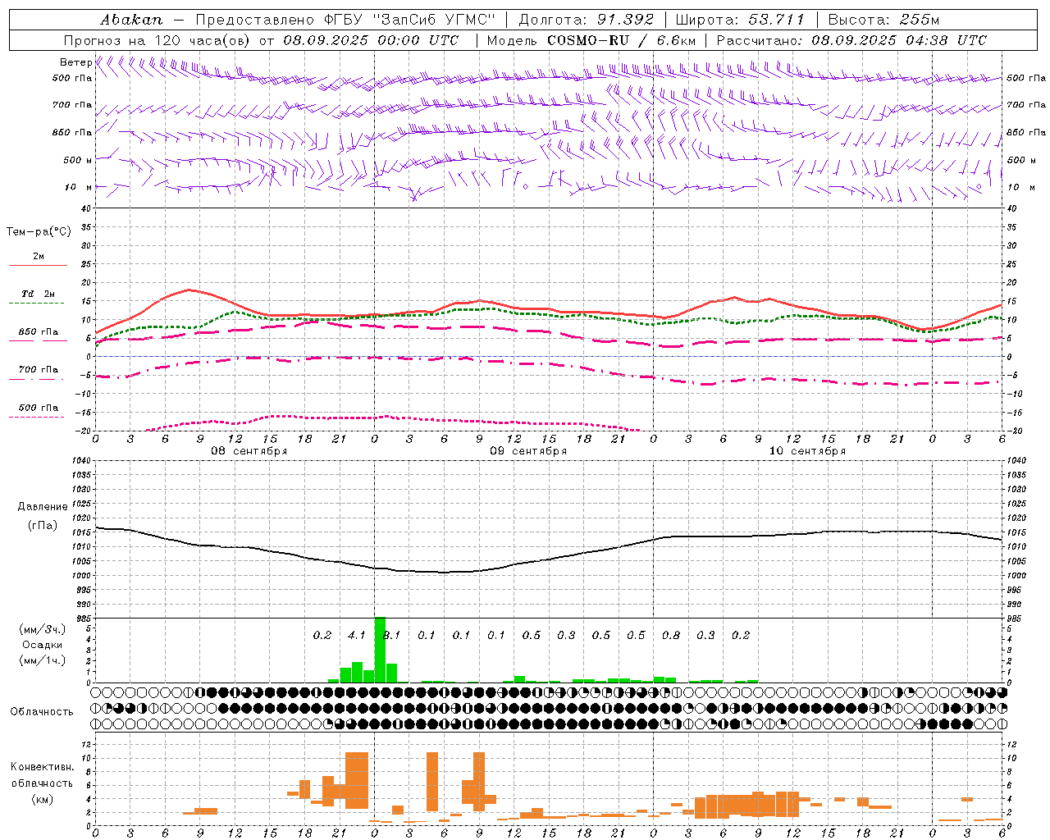Click the 'Тем-ра(°C)' axis label
Viewport: 1050px width, 840px height.
point(39,232)
